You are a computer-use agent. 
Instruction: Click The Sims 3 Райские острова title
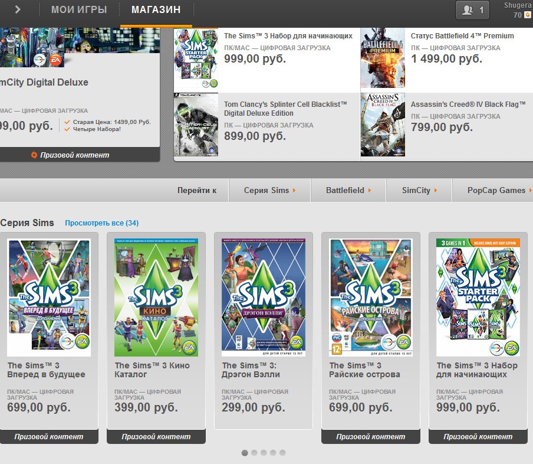coord(364,370)
